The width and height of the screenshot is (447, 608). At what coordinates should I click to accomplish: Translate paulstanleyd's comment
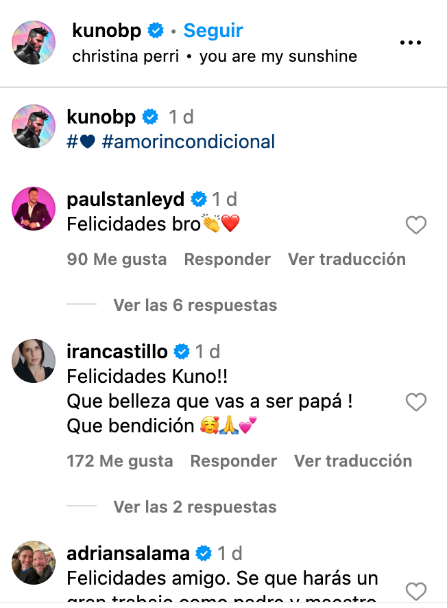coord(346,259)
